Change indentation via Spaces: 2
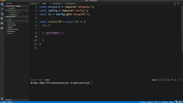 (150, 102)
